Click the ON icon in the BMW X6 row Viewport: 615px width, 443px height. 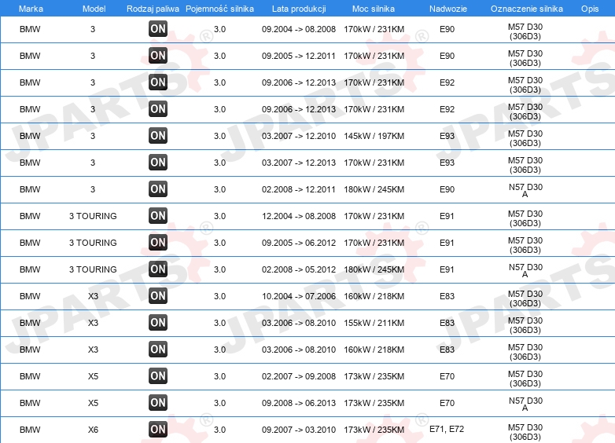coord(158,430)
